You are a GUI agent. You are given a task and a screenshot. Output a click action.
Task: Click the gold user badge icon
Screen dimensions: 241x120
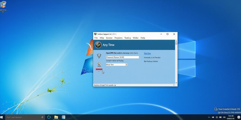click(x=99, y=64)
